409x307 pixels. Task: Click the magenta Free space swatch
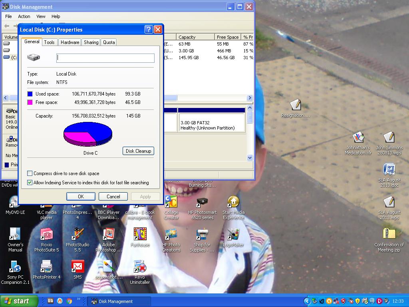pyautogui.click(x=30, y=102)
